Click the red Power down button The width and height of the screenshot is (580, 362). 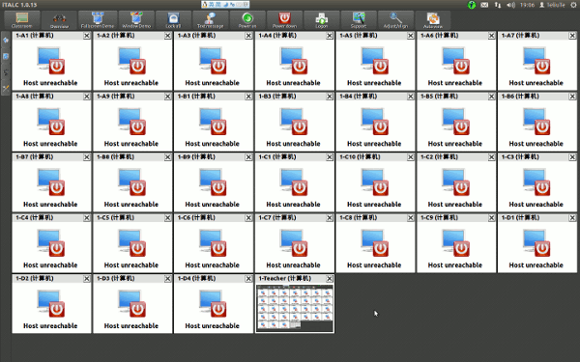pyautogui.click(x=284, y=20)
